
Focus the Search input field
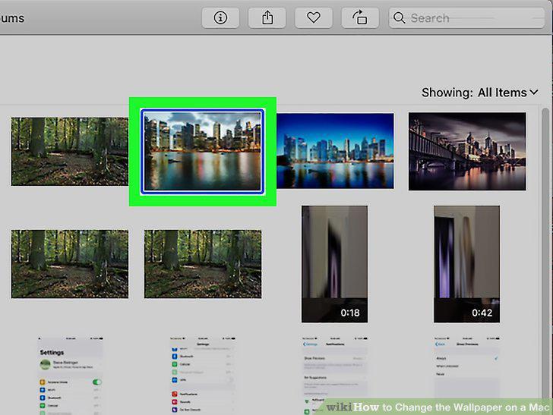point(466,17)
